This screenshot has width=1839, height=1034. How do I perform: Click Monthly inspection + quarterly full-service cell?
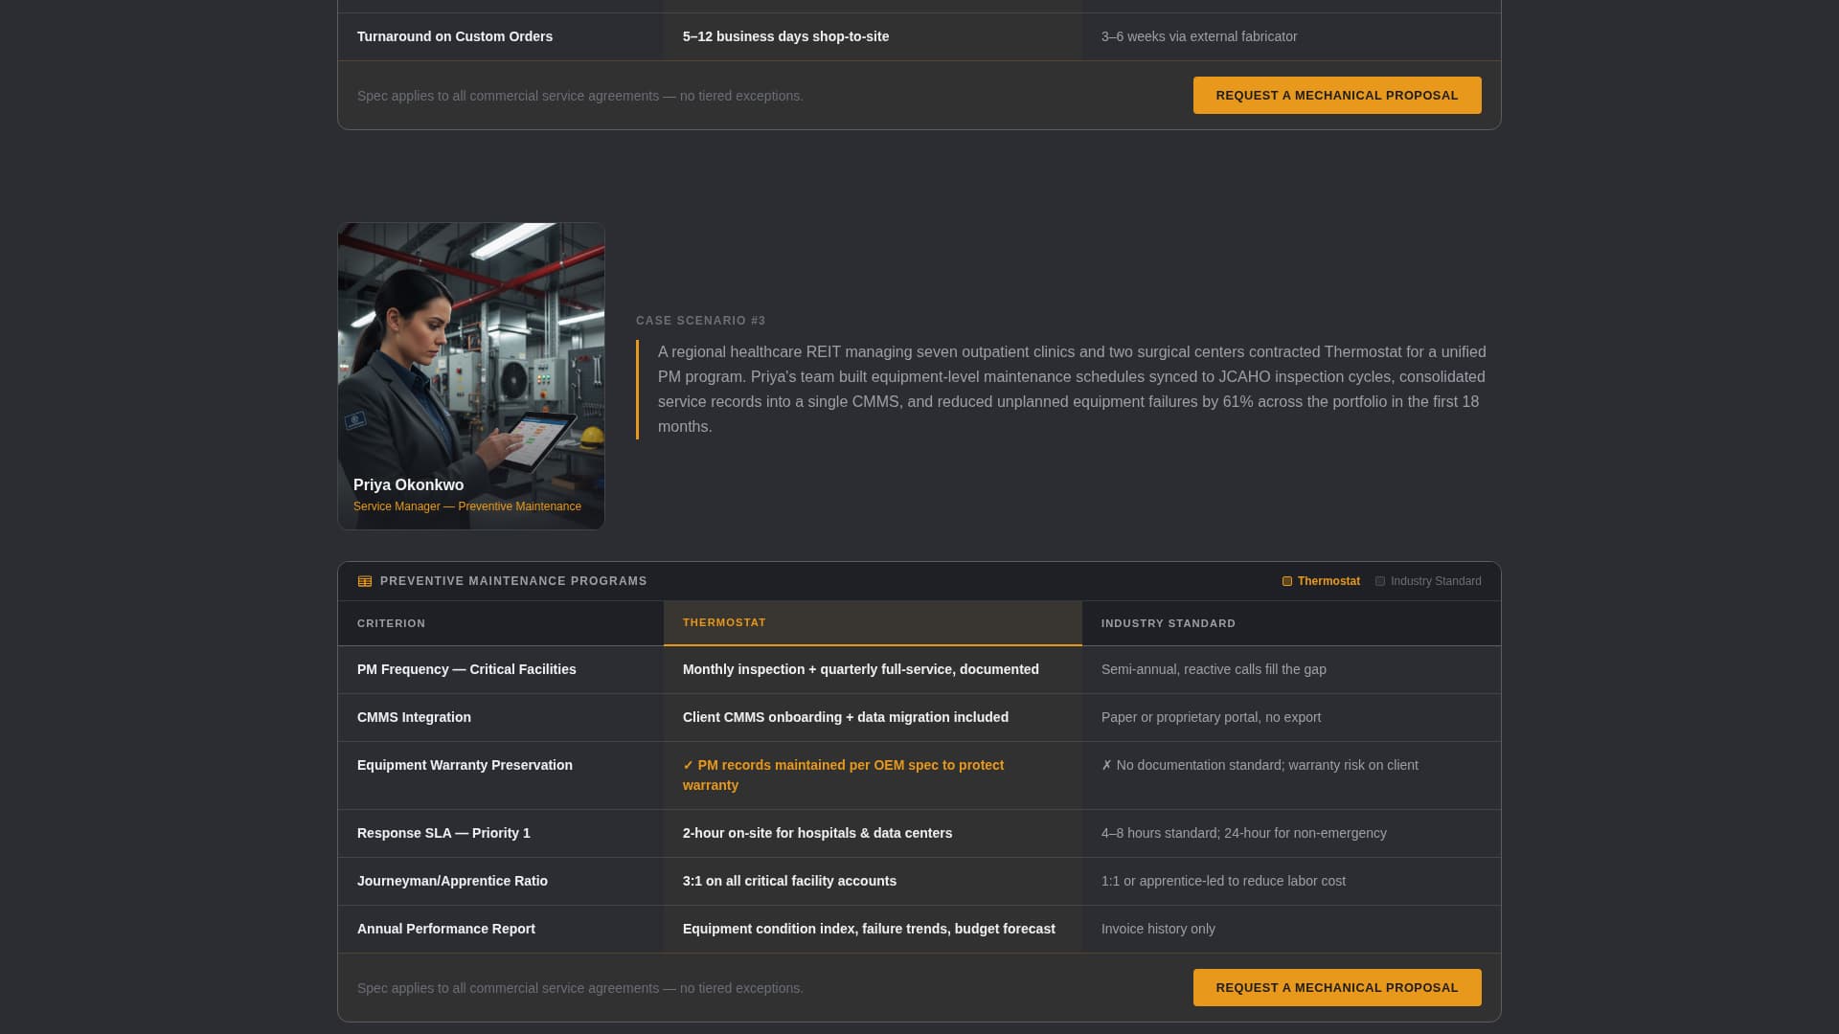[873, 669]
